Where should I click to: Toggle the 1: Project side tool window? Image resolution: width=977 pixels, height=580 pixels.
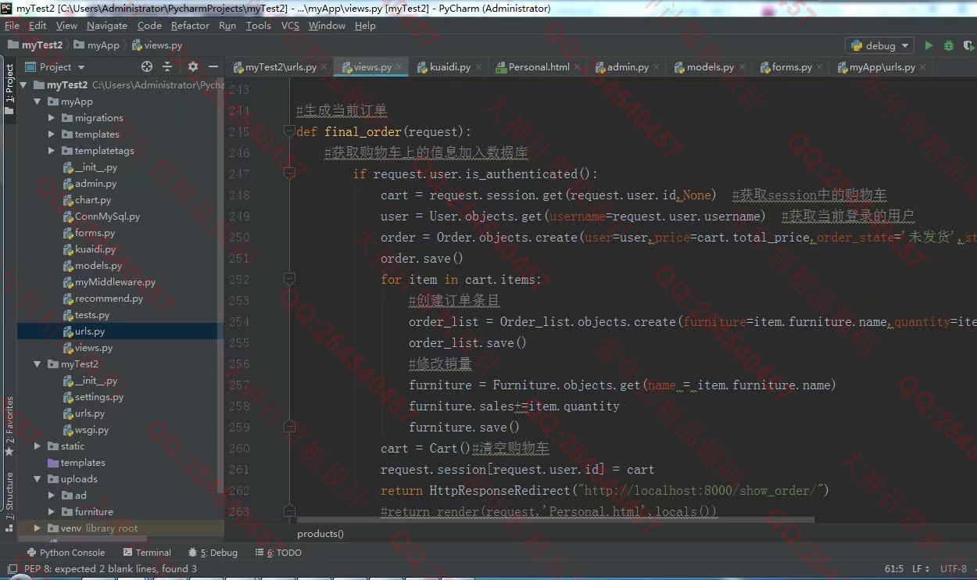click(x=9, y=89)
